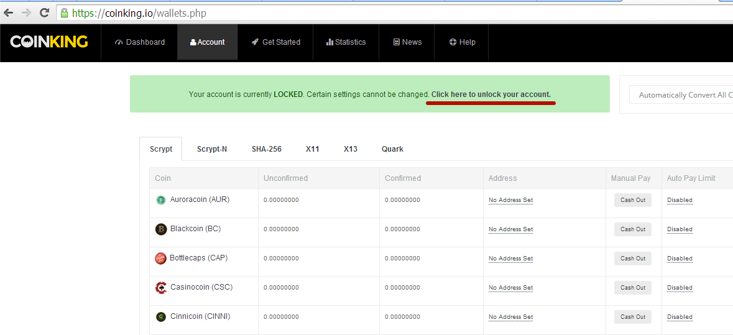Open Automatically Convert All dropdown
Image resolution: width=733 pixels, height=335 pixels.
tap(681, 95)
